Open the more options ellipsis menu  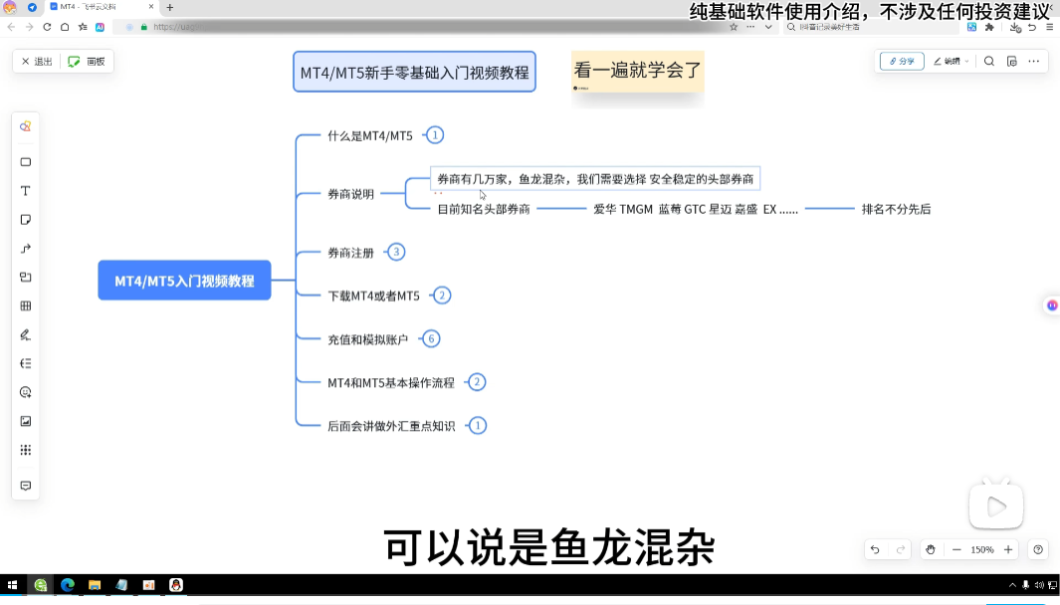tap(1034, 61)
